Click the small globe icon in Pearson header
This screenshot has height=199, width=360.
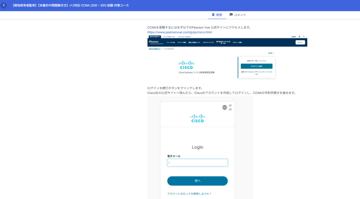tap(299, 36)
